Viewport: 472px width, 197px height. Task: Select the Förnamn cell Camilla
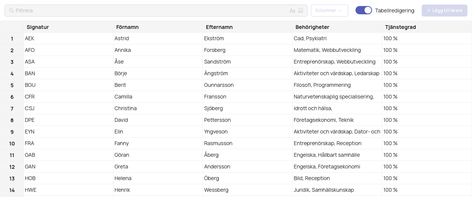[158, 97]
